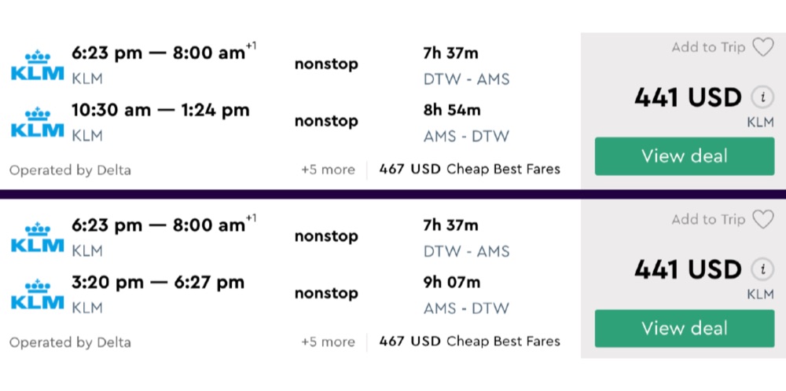Open price info icon for second 441 USD fare

coord(760,269)
